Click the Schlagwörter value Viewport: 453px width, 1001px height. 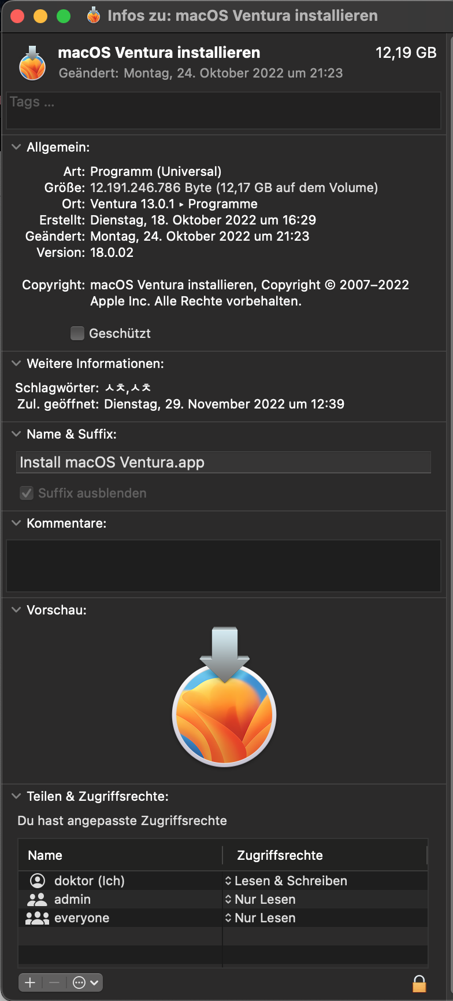point(128,388)
